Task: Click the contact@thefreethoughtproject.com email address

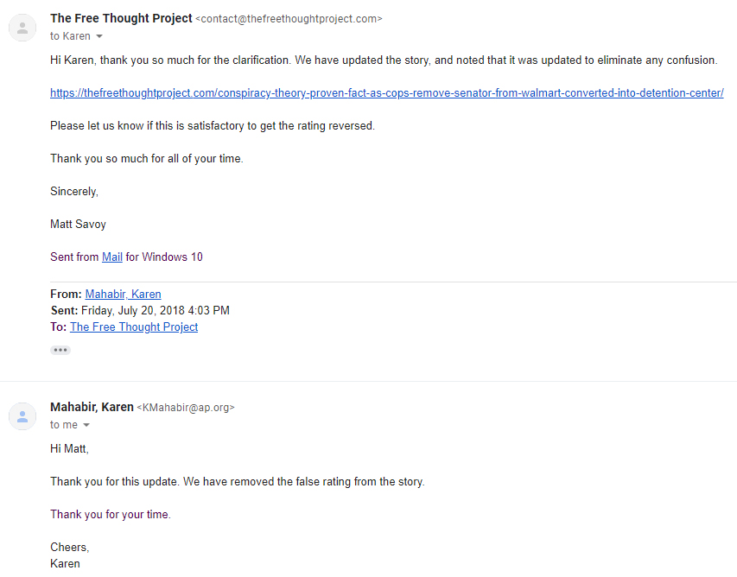Action: (289, 19)
